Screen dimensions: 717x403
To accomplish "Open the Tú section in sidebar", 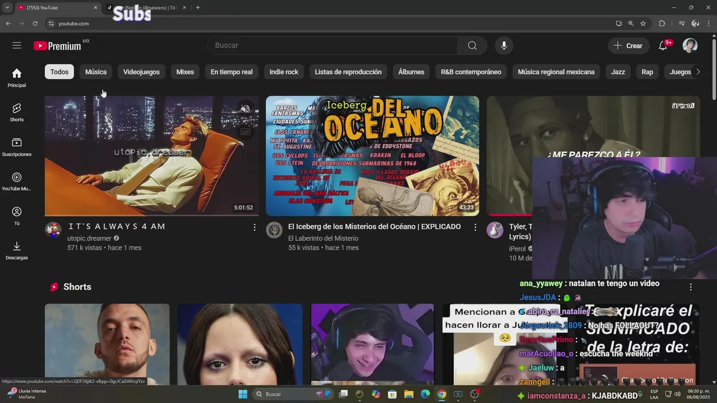I will [17, 216].
